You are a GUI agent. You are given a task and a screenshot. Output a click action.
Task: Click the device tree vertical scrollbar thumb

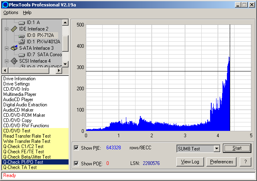[65, 43]
